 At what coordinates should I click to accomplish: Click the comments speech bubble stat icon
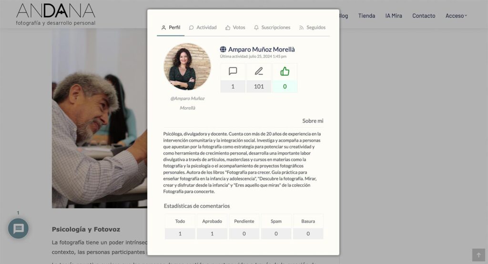[x=233, y=71]
